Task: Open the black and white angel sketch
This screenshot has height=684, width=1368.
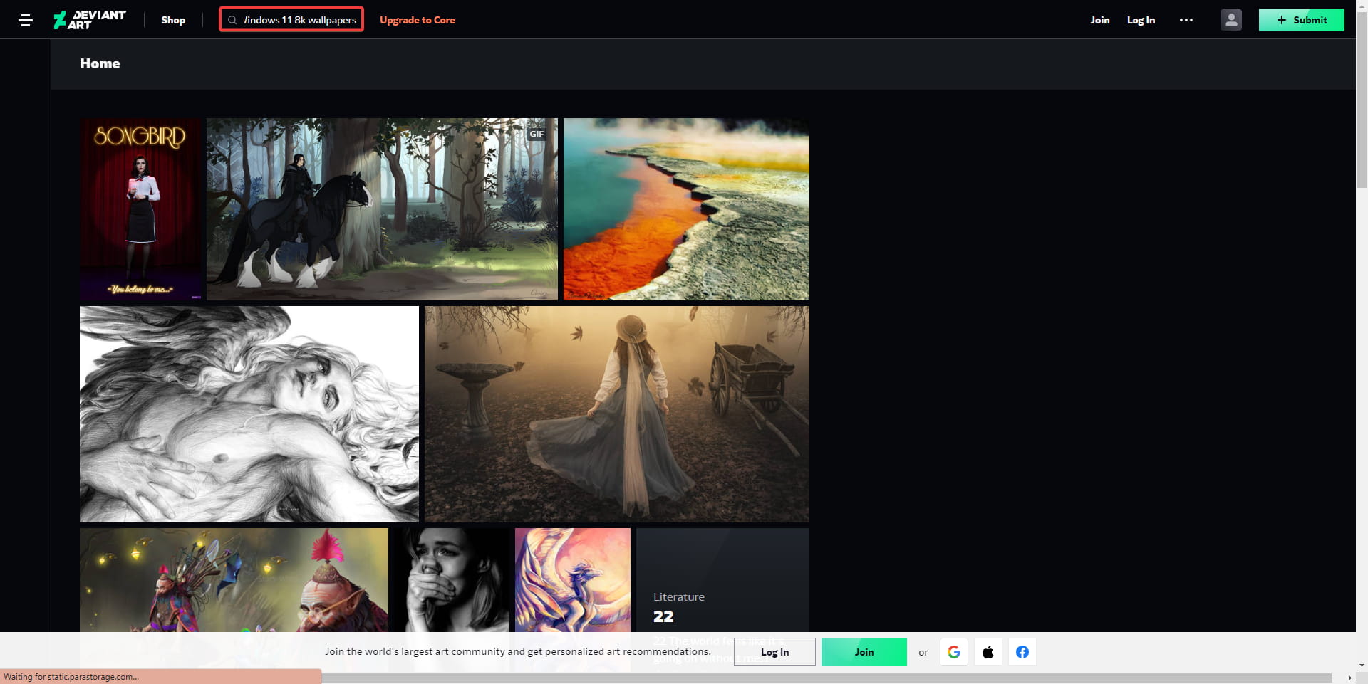Action: coord(249,414)
